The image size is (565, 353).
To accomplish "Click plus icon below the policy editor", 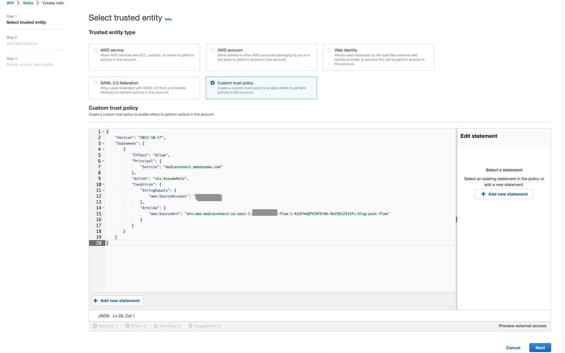I will [x=96, y=301].
